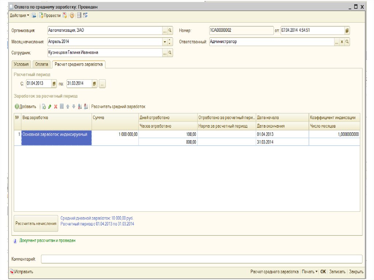
Task: Open calendar for period start date 01.04.2013
Action: pos(54,84)
